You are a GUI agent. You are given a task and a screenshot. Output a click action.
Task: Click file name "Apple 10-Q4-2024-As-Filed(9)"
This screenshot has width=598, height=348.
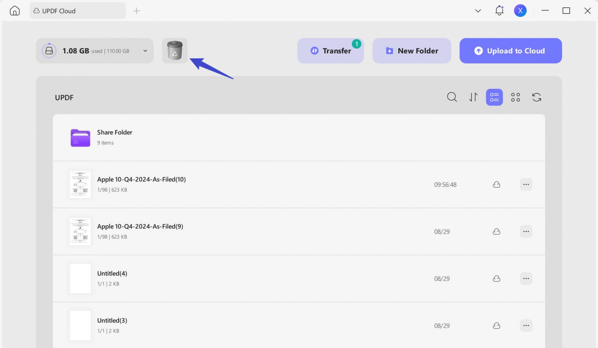tap(140, 227)
